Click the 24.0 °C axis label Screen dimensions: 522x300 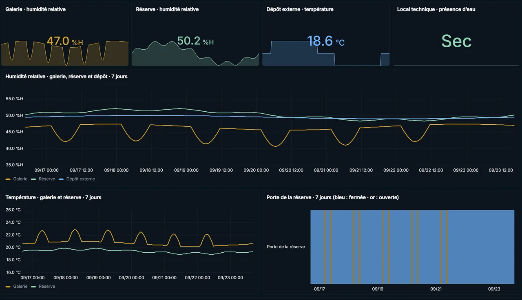click(13, 223)
